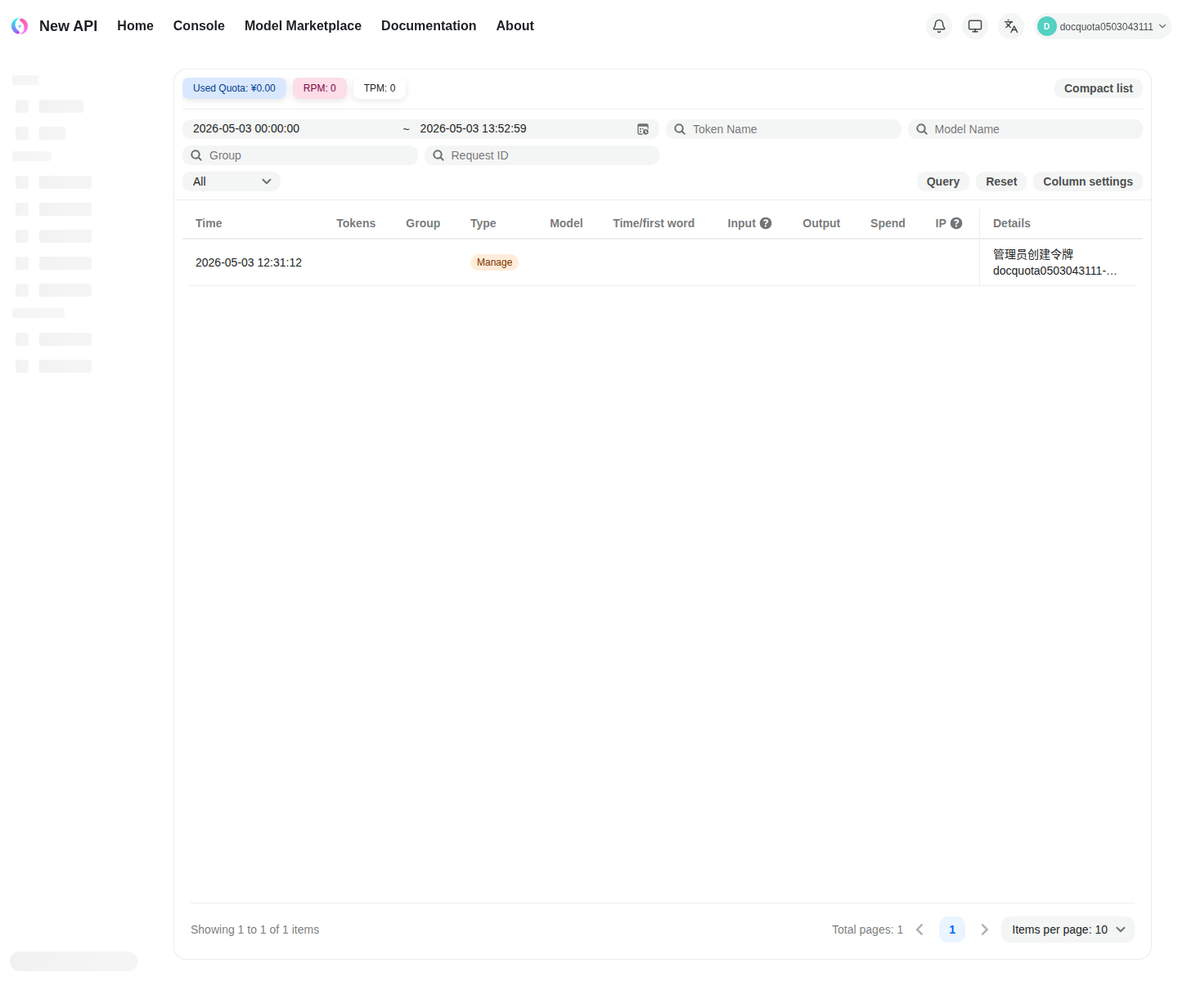Switch to Compact list view
The height and width of the screenshot is (981, 1178).
(x=1098, y=88)
